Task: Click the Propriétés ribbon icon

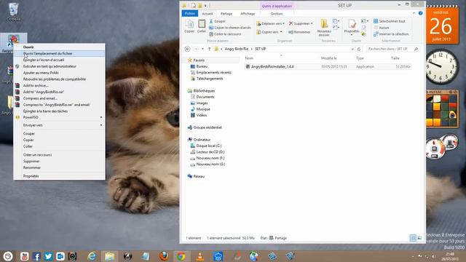Action: coord(352,27)
